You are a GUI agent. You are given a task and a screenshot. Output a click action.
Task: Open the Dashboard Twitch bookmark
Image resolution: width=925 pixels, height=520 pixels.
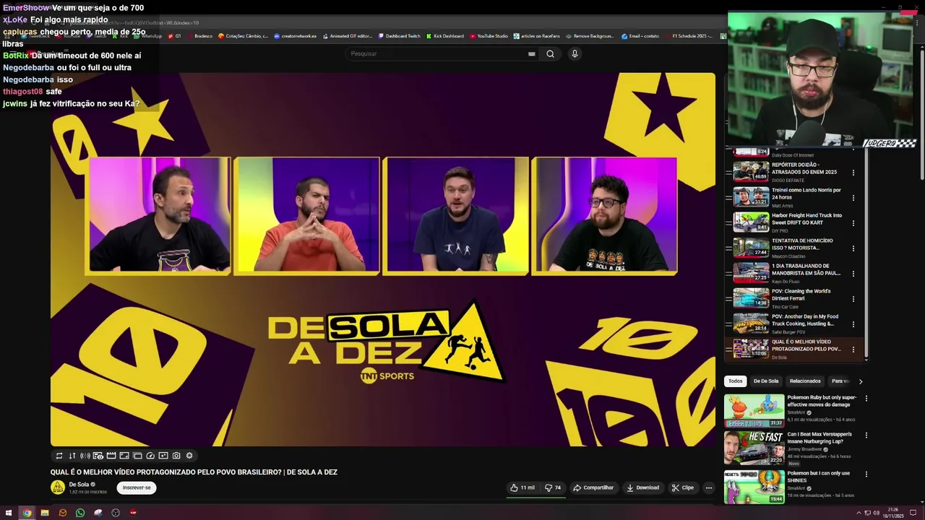tap(398, 36)
